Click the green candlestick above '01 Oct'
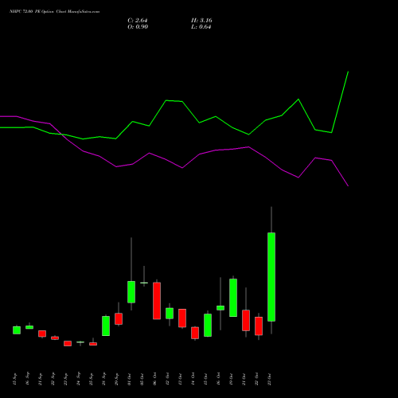The width and height of the screenshot is (398, 398). [131, 292]
